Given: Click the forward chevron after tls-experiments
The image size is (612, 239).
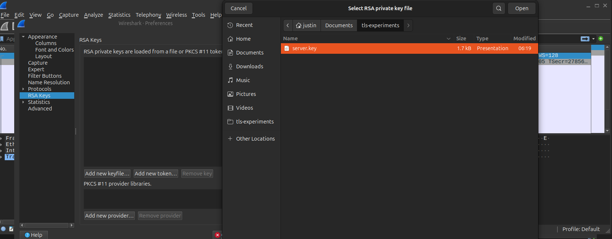Looking at the screenshot, I should [x=408, y=25].
